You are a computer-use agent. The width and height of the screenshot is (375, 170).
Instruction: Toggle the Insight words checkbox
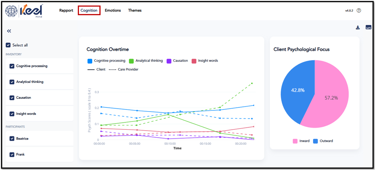(12, 114)
